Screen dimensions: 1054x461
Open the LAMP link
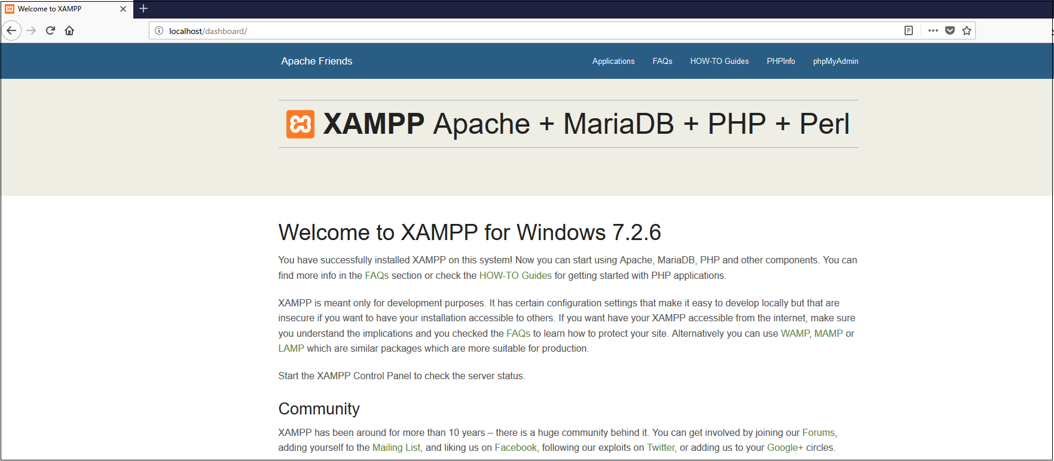click(x=291, y=348)
